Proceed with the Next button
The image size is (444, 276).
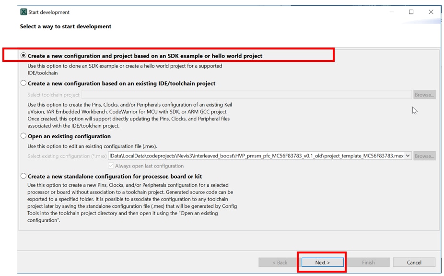point(322,263)
